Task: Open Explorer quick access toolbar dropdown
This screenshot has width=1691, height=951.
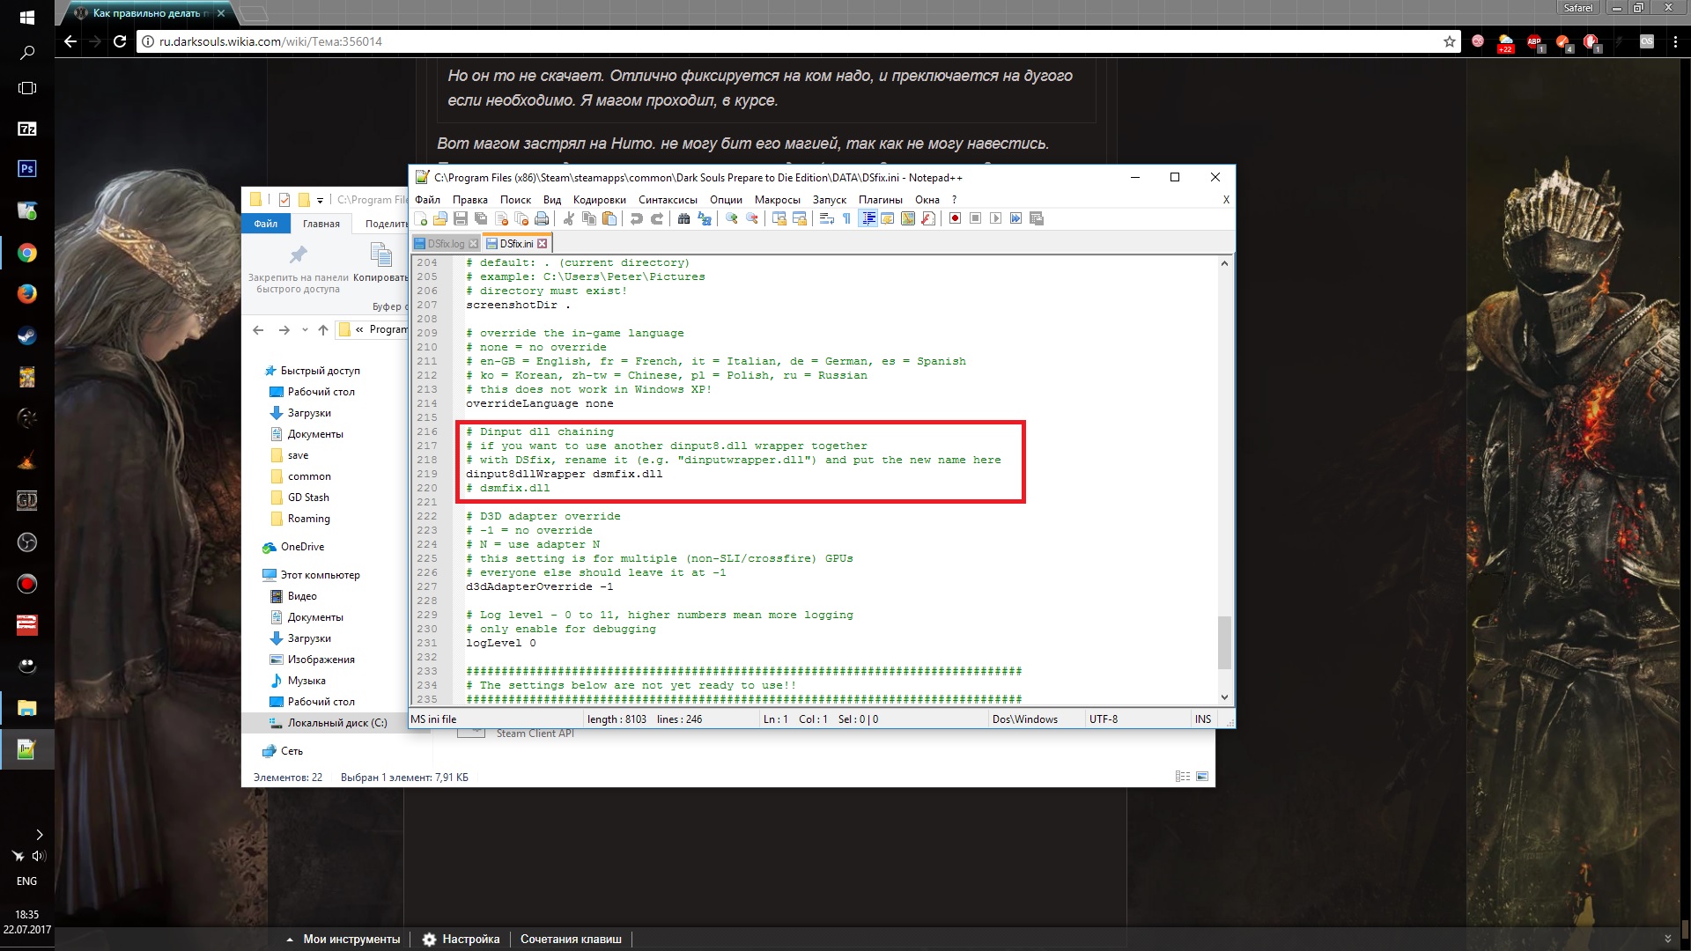Action: (x=320, y=200)
